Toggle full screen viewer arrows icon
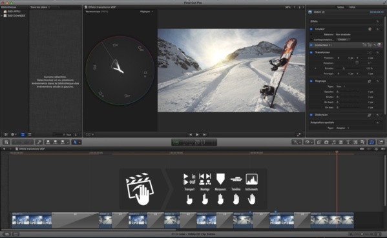The image size is (387, 238). 298,135
